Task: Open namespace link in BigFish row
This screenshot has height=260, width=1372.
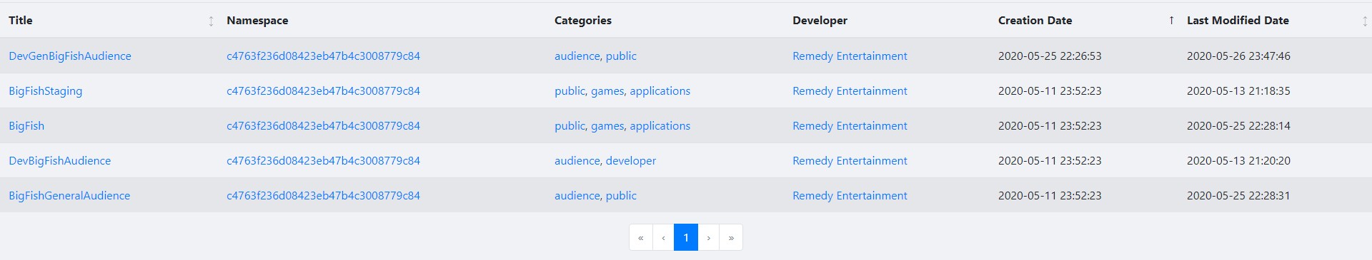Action: (x=323, y=125)
